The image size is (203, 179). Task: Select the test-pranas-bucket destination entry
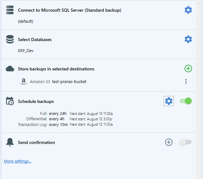tap(69, 81)
